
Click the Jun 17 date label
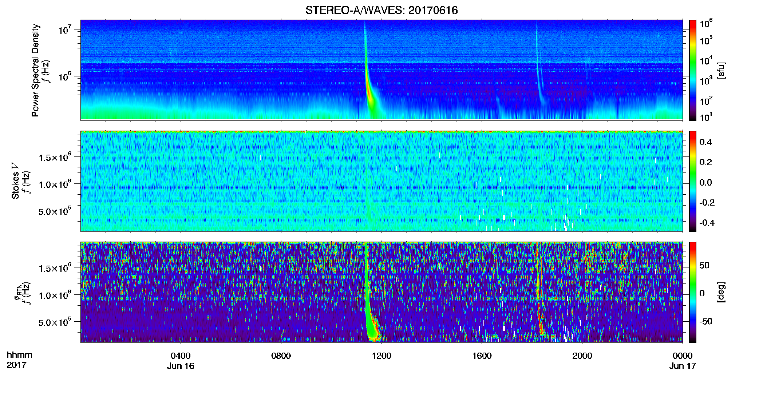(x=683, y=366)
